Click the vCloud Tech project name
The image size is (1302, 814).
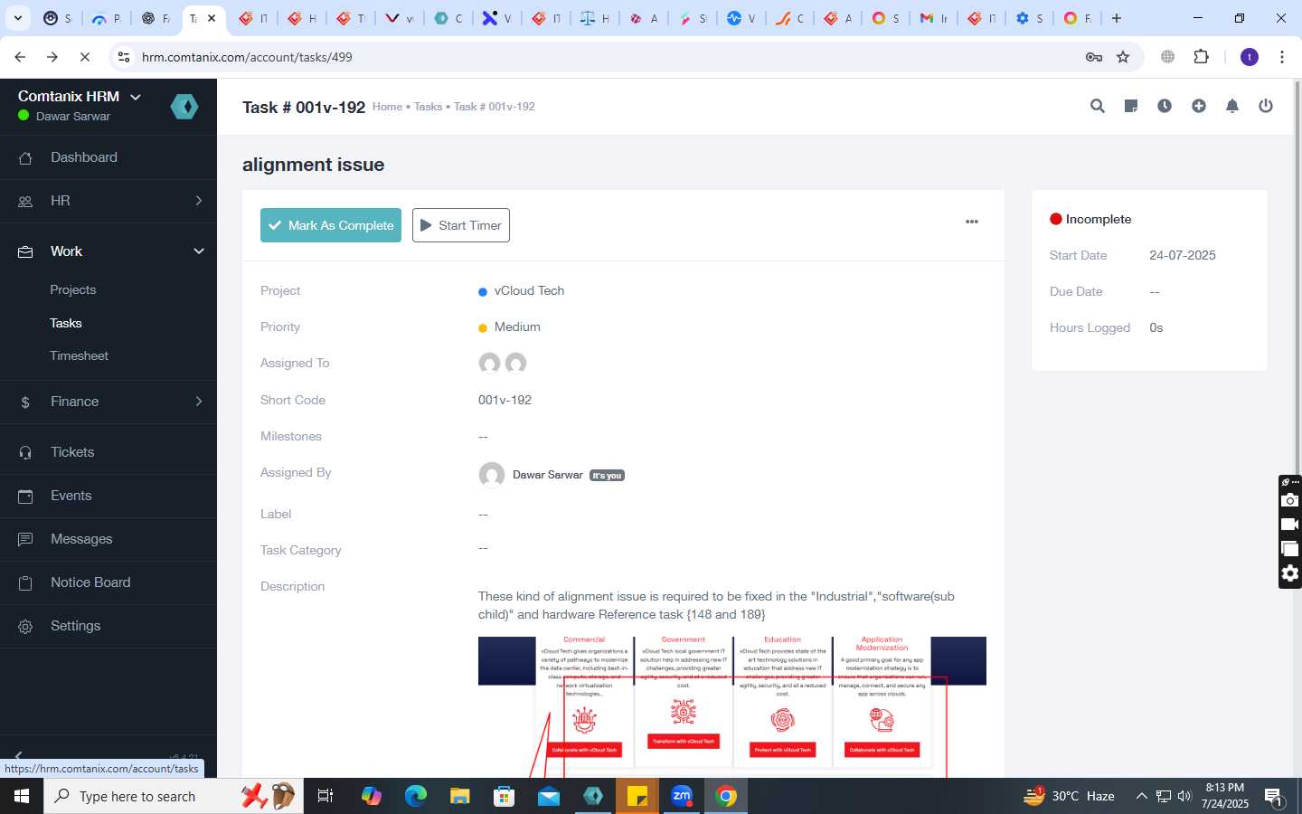point(529,291)
